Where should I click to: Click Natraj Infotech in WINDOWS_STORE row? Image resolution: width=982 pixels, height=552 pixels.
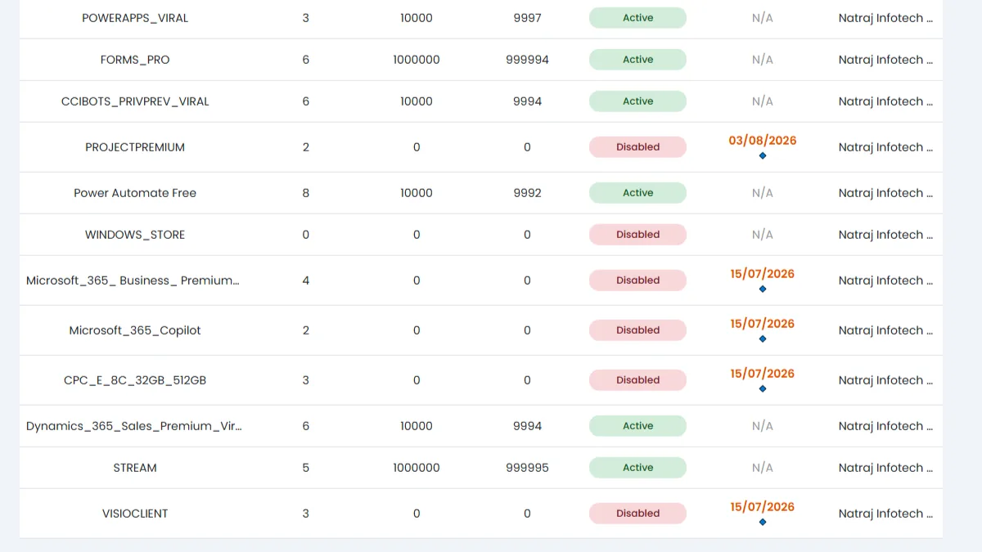click(x=885, y=235)
